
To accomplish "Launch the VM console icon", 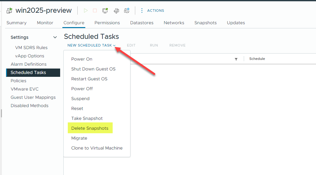I will pyautogui.click(x=105, y=11).
